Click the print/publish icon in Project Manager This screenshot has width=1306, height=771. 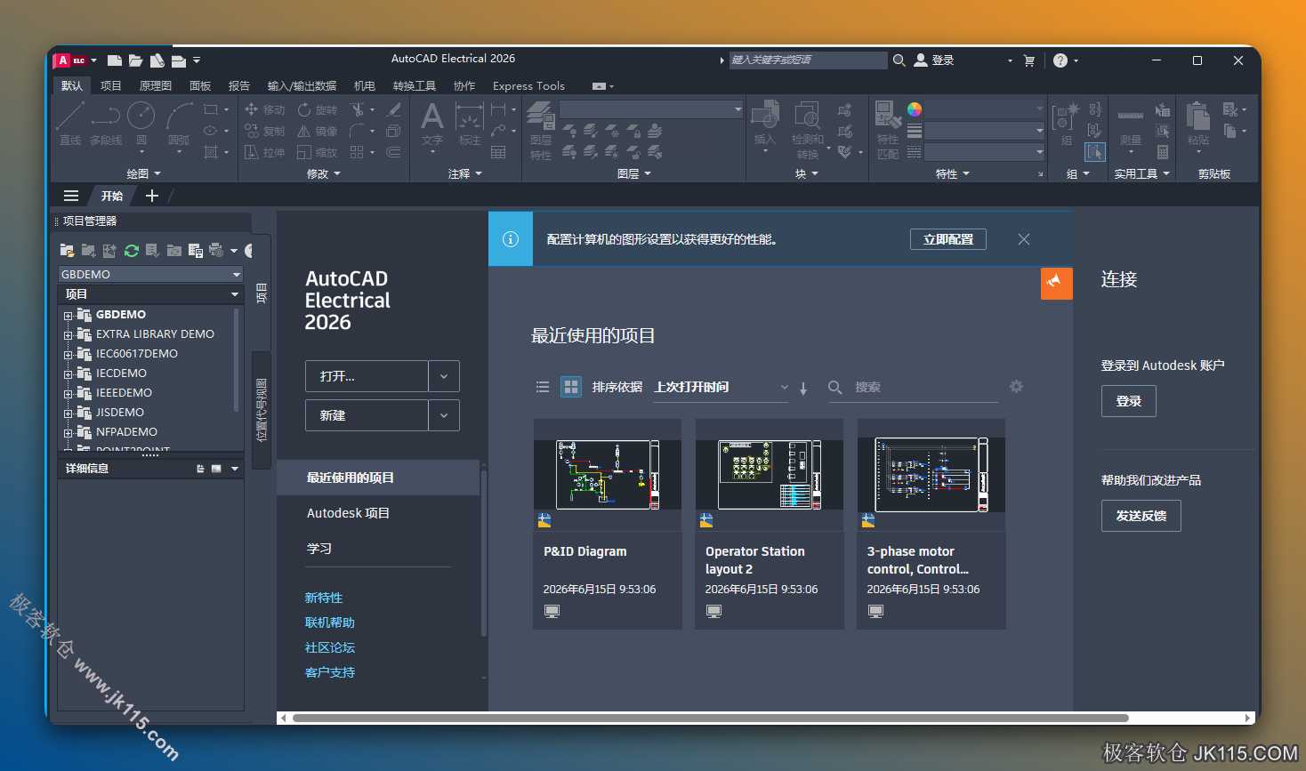point(216,251)
